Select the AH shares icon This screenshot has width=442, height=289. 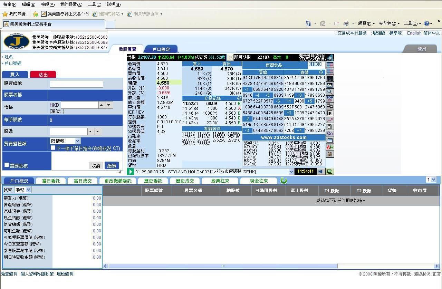(x=330, y=147)
